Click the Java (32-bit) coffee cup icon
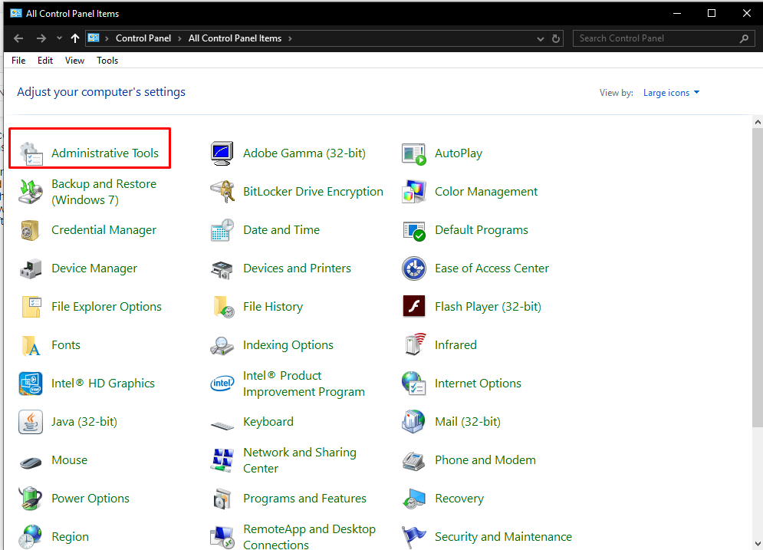Viewport: 763px width, 550px height. (31, 422)
